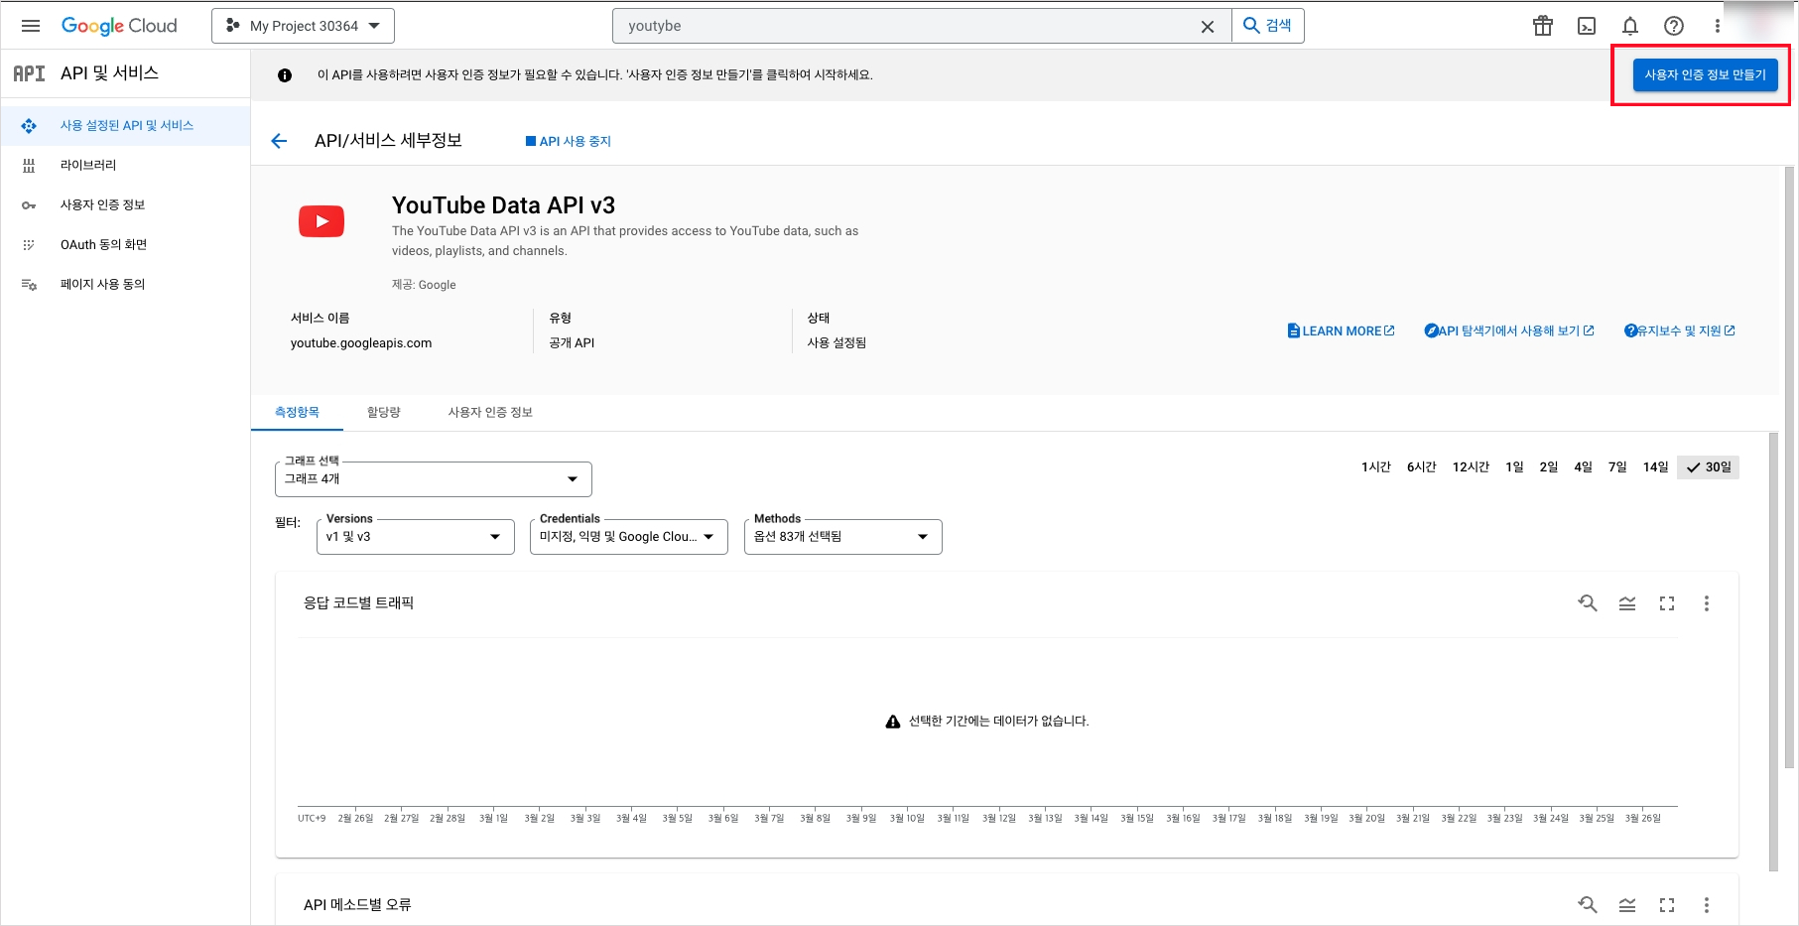The width and height of the screenshot is (1799, 926).
Task: Select the 14일 time range
Action: coord(1655,467)
